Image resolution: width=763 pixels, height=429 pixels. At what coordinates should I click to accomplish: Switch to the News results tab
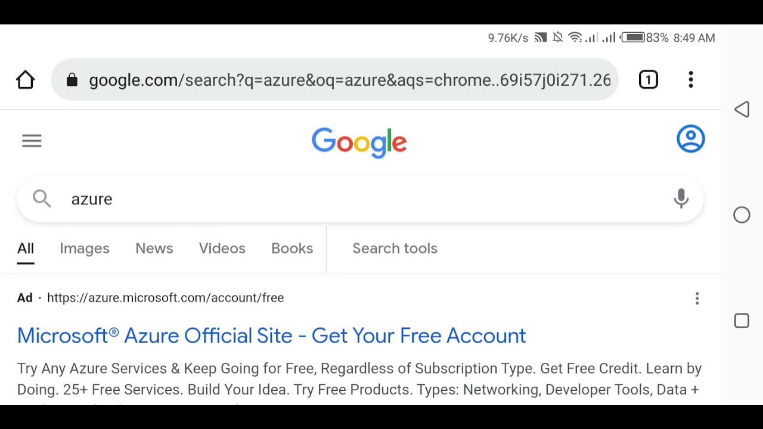point(154,248)
